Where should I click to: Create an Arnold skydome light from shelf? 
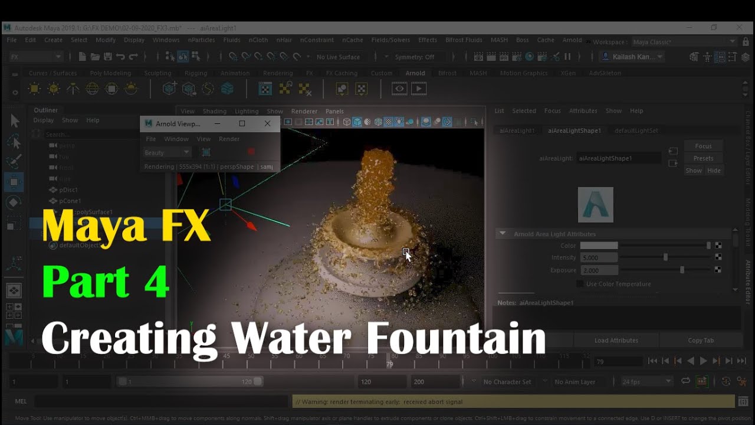tap(93, 89)
